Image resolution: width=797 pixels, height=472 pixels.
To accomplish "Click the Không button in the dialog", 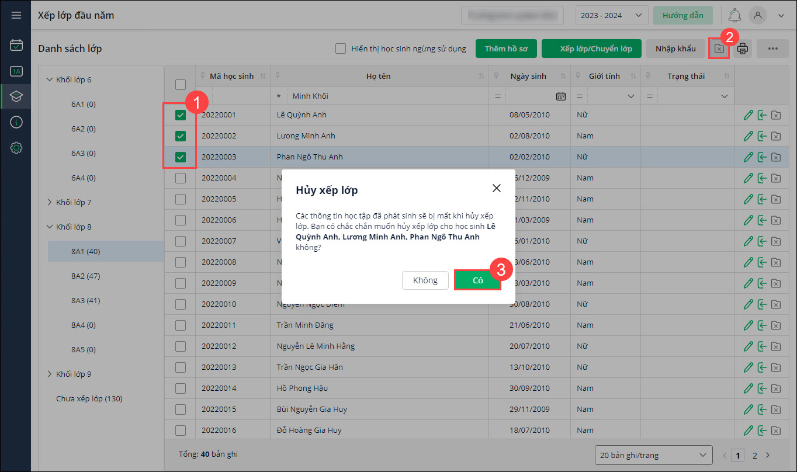I will point(425,280).
